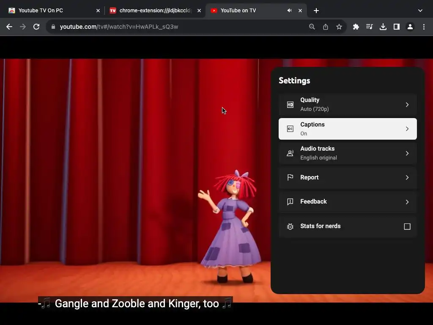View site info via the lock icon
The image size is (433, 325).
pos(53,27)
